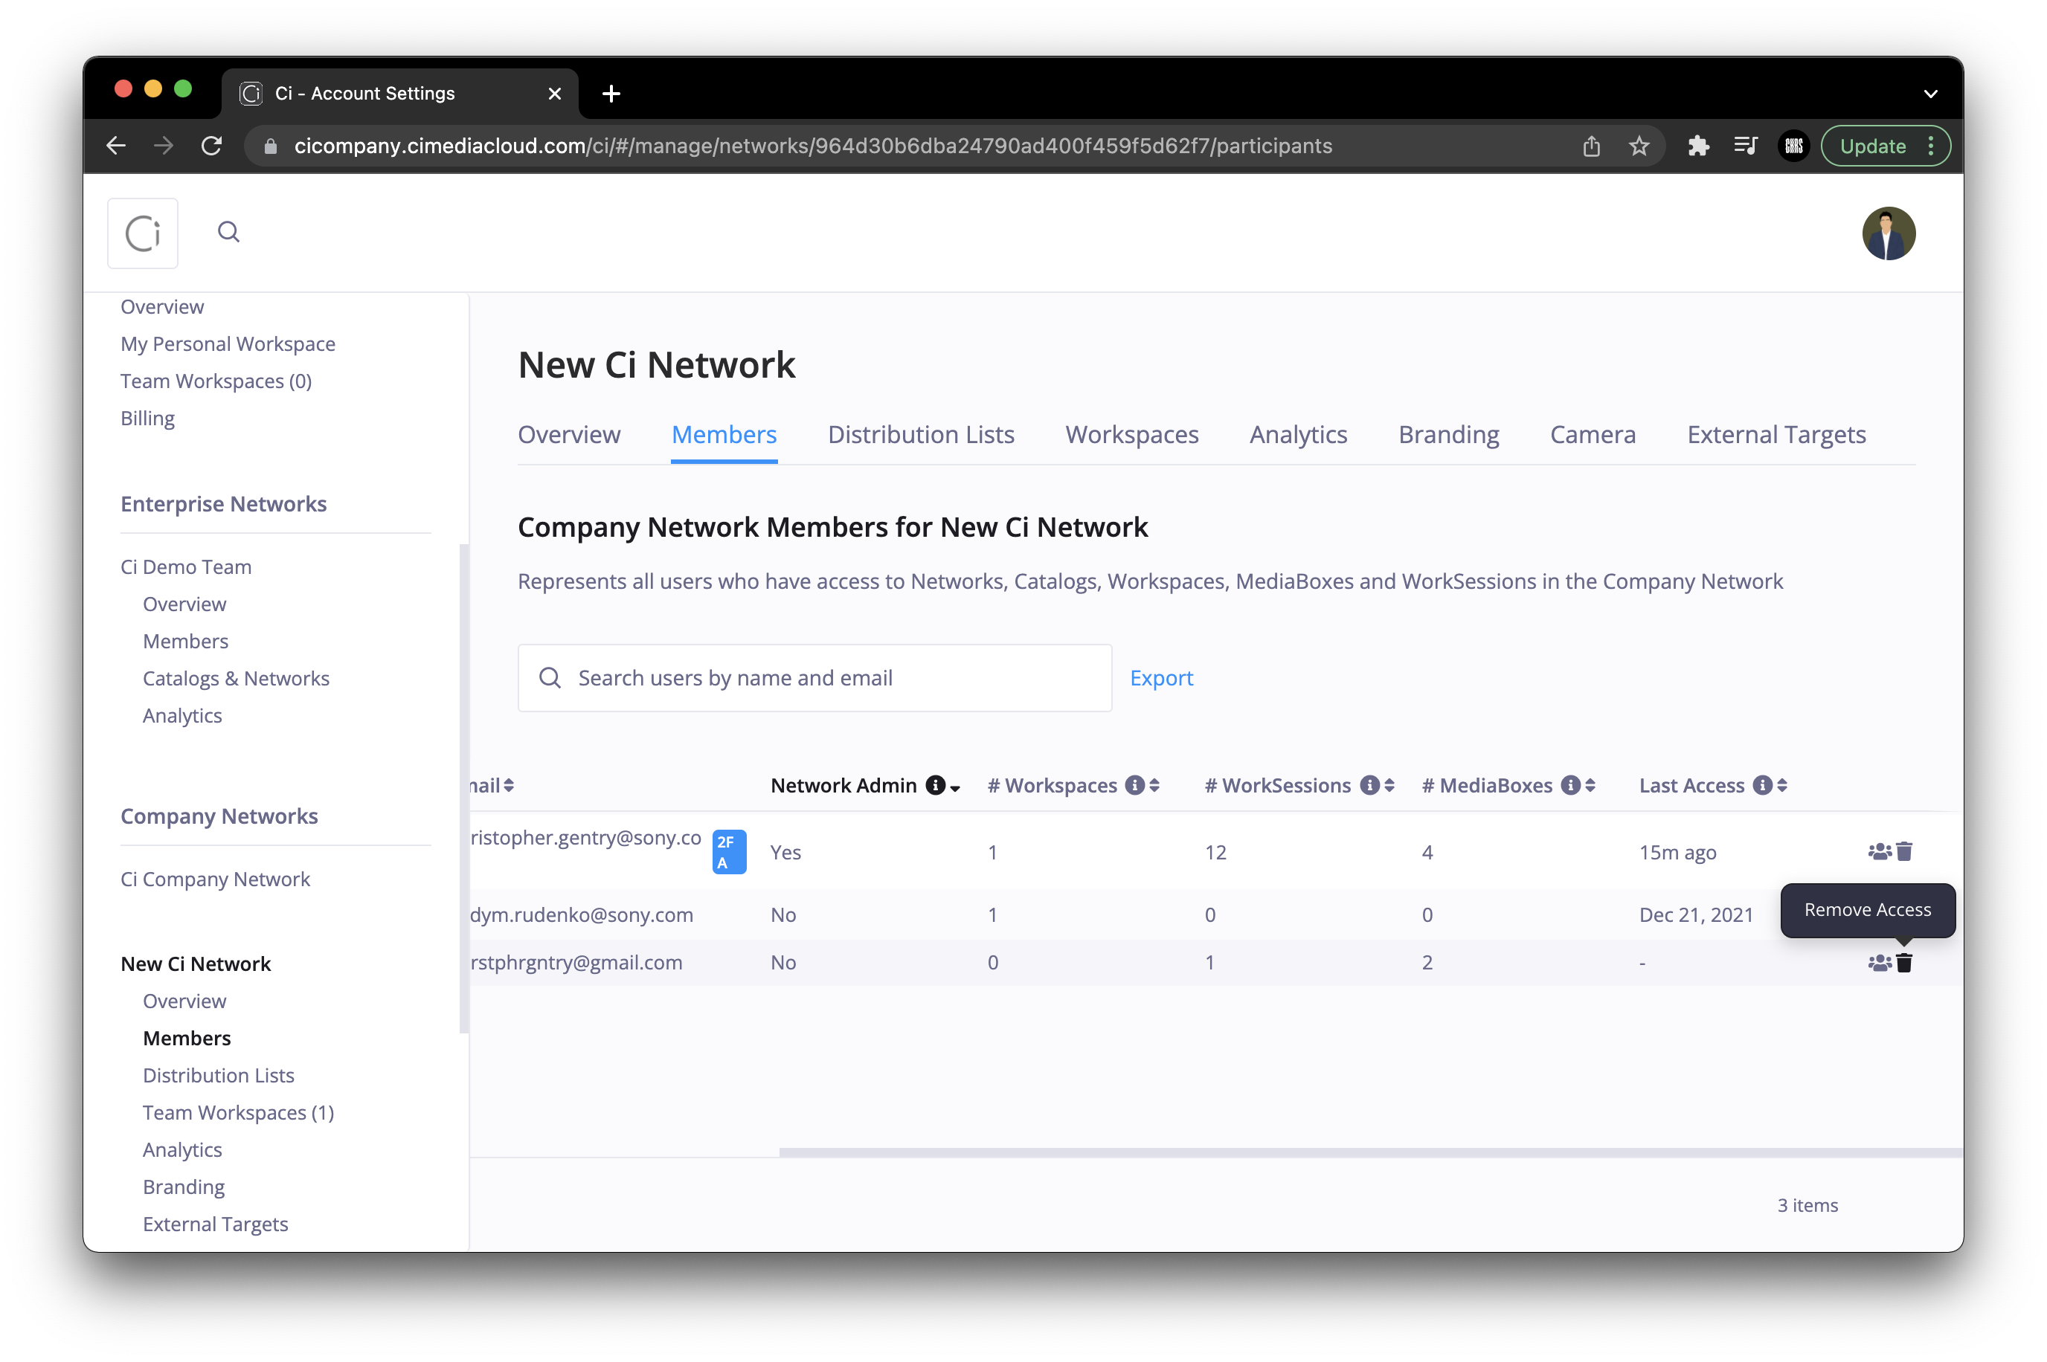Click browser forward arrow

coord(164,146)
